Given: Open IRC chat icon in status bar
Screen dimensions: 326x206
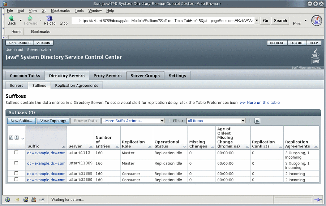Looking at the screenshot, I should coord(42,199).
